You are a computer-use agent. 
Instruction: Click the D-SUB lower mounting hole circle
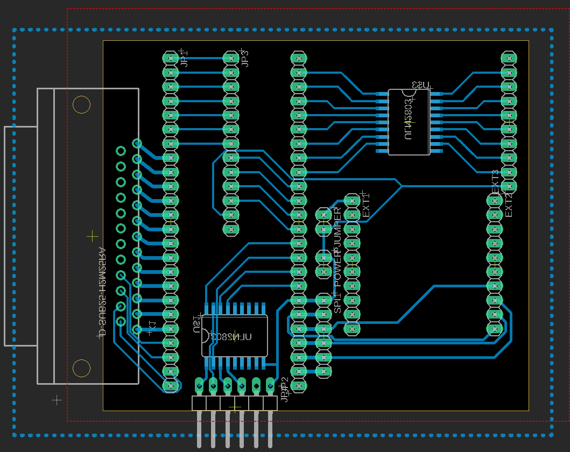coord(81,369)
